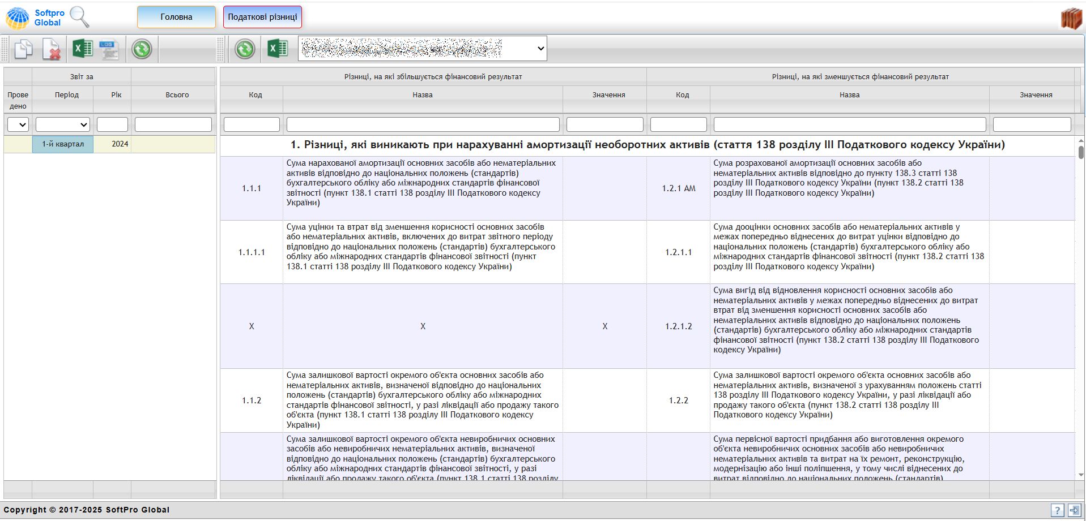This screenshot has width=1086, height=521.
Task: Click the section 1 heading about амортизації
Action: point(648,145)
